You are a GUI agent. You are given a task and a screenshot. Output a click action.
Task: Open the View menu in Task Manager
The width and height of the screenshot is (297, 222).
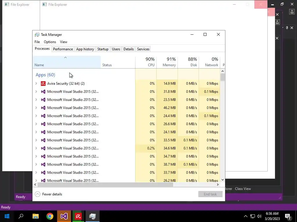[64, 42]
